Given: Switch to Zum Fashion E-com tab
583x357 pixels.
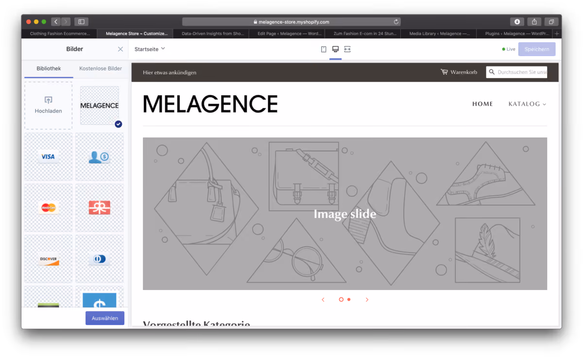Looking at the screenshot, I should [363, 34].
